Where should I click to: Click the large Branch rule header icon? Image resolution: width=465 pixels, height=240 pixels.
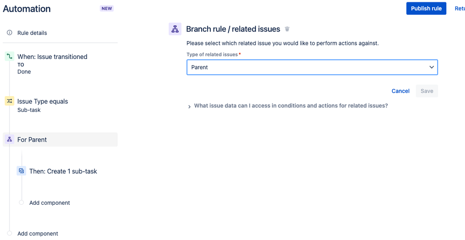coord(175,29)
